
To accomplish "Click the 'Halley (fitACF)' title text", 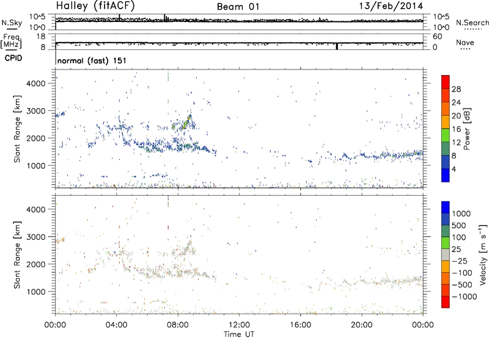I will (95, 5).
